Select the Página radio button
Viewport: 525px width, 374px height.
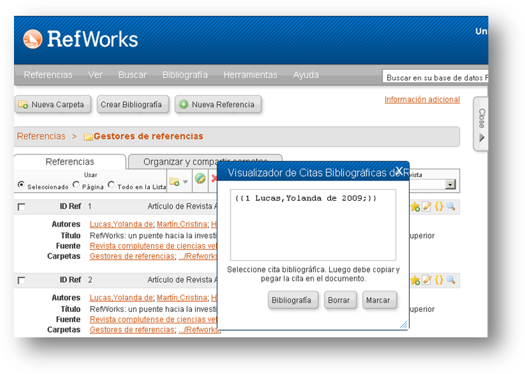coord(77,185)
